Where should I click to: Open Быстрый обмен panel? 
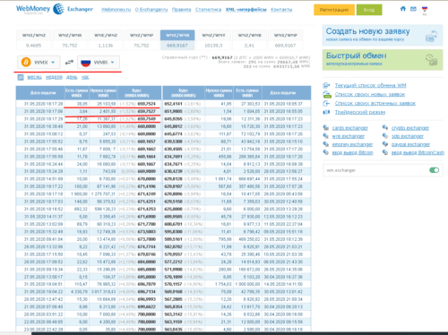click(383, 60)
